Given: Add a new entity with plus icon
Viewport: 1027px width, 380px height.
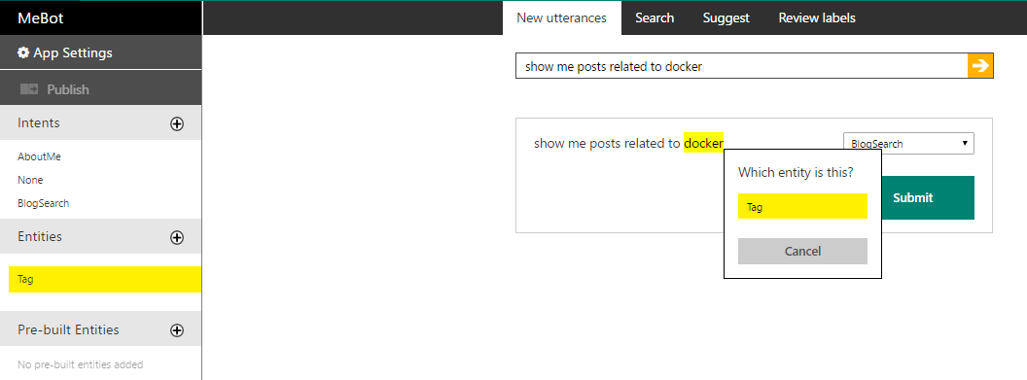Looking at the screenshot, I should [177, 237].
